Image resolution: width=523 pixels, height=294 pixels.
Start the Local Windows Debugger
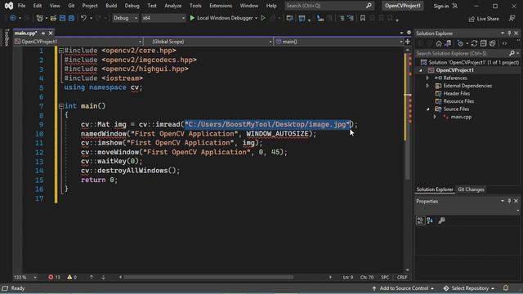[x=221, y=18]
